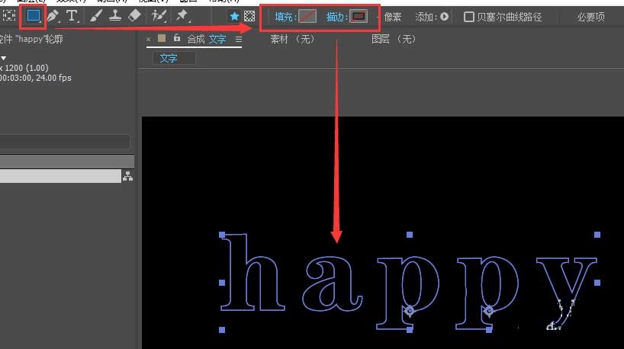Toggle the composition panel lock icon
This screenshot has height=349, width=624.
177,38
